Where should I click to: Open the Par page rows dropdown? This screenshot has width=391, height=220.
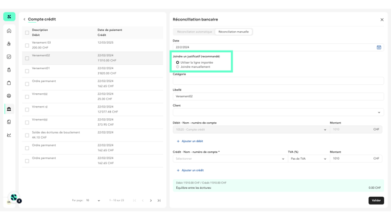pos(93,201)
